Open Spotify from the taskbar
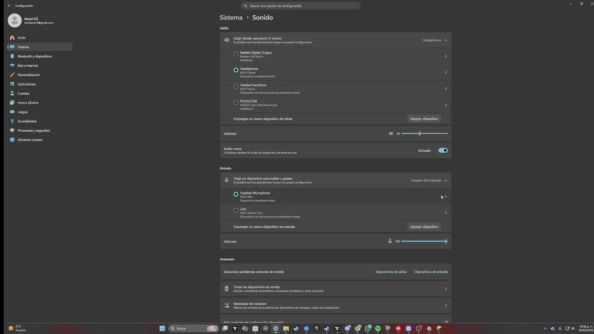594x334 pixels. point(377,328)
